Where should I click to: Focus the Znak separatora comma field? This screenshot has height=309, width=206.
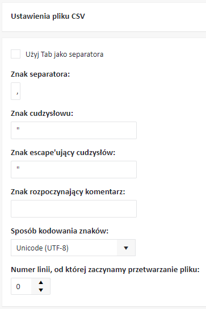[x=15, y=91]
